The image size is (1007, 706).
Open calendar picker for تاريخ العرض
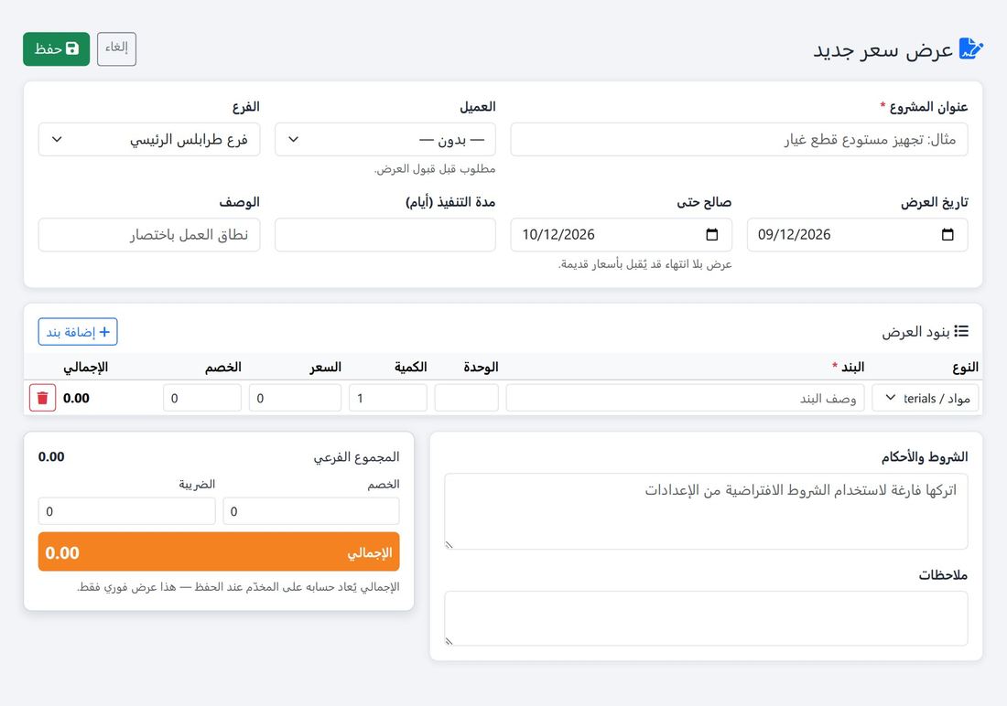[947, 234]
